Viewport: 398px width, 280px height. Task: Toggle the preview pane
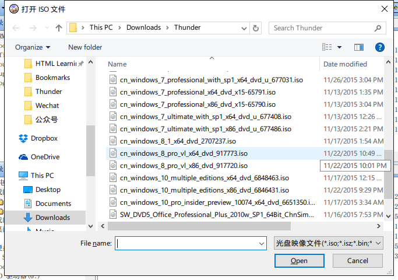point(359,47)
